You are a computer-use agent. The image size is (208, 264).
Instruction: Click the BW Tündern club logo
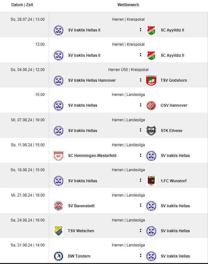[x=59, y=256]
